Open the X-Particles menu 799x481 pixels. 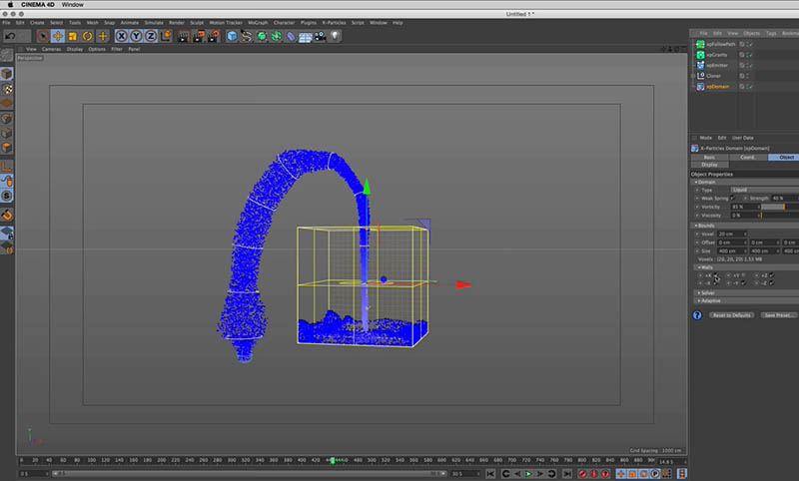(x=333, y=22)
